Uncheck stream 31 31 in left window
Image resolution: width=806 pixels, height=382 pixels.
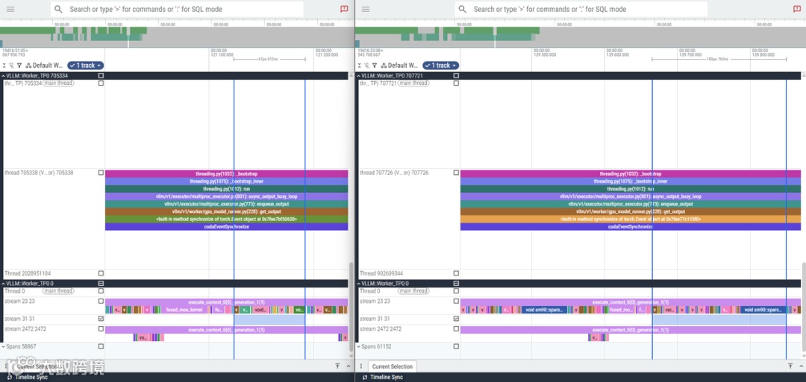pyautogui.click(x=101, y=319)
